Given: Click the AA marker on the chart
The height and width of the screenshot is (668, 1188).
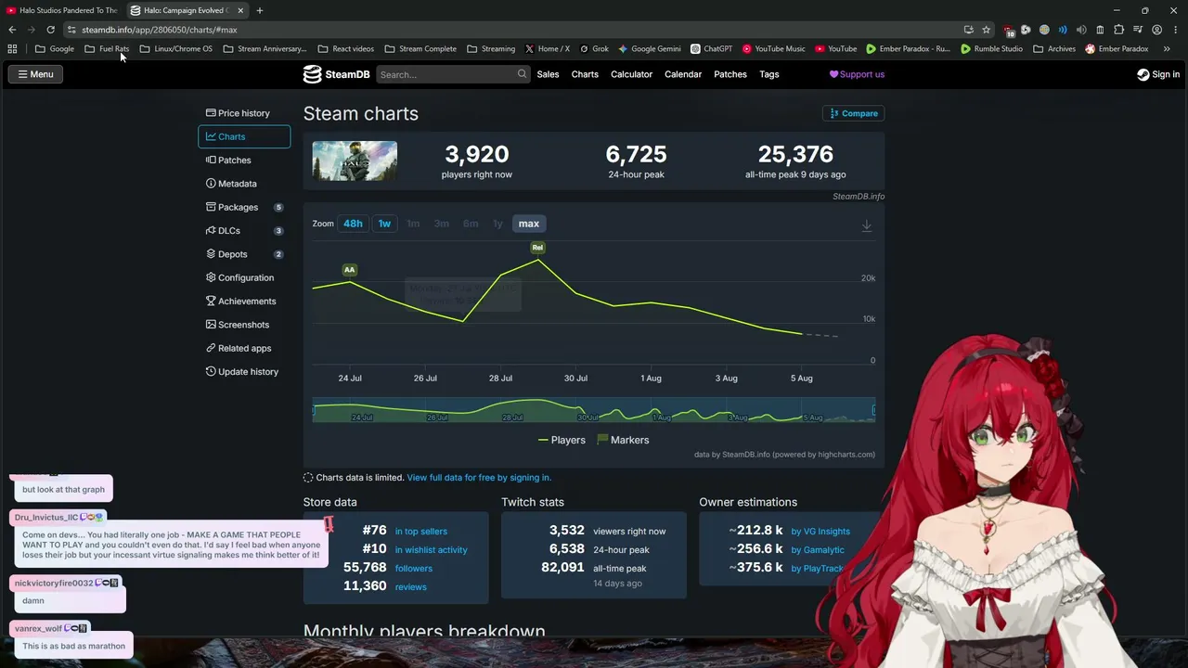Looking at the screenshot, I should pos(349,270).
